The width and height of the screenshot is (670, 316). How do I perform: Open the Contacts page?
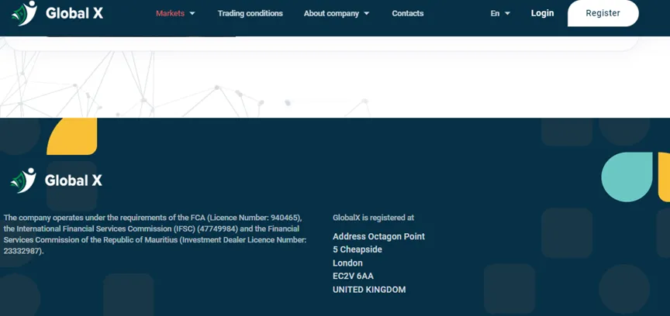pyautogui.click(x=408, y=13)
